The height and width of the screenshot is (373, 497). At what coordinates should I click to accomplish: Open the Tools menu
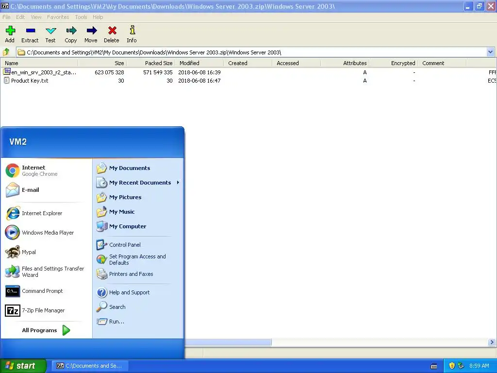pos(81,17)
